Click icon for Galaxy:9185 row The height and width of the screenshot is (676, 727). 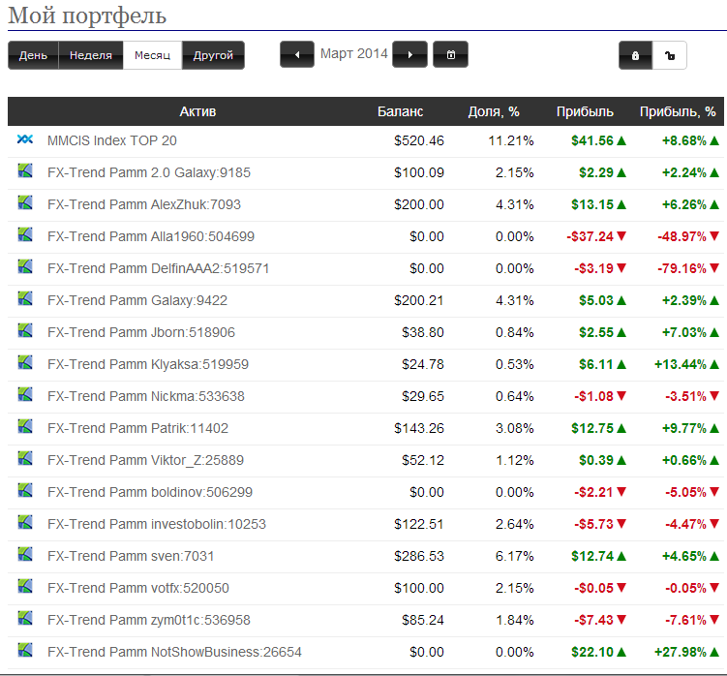[x=25, y=170]
